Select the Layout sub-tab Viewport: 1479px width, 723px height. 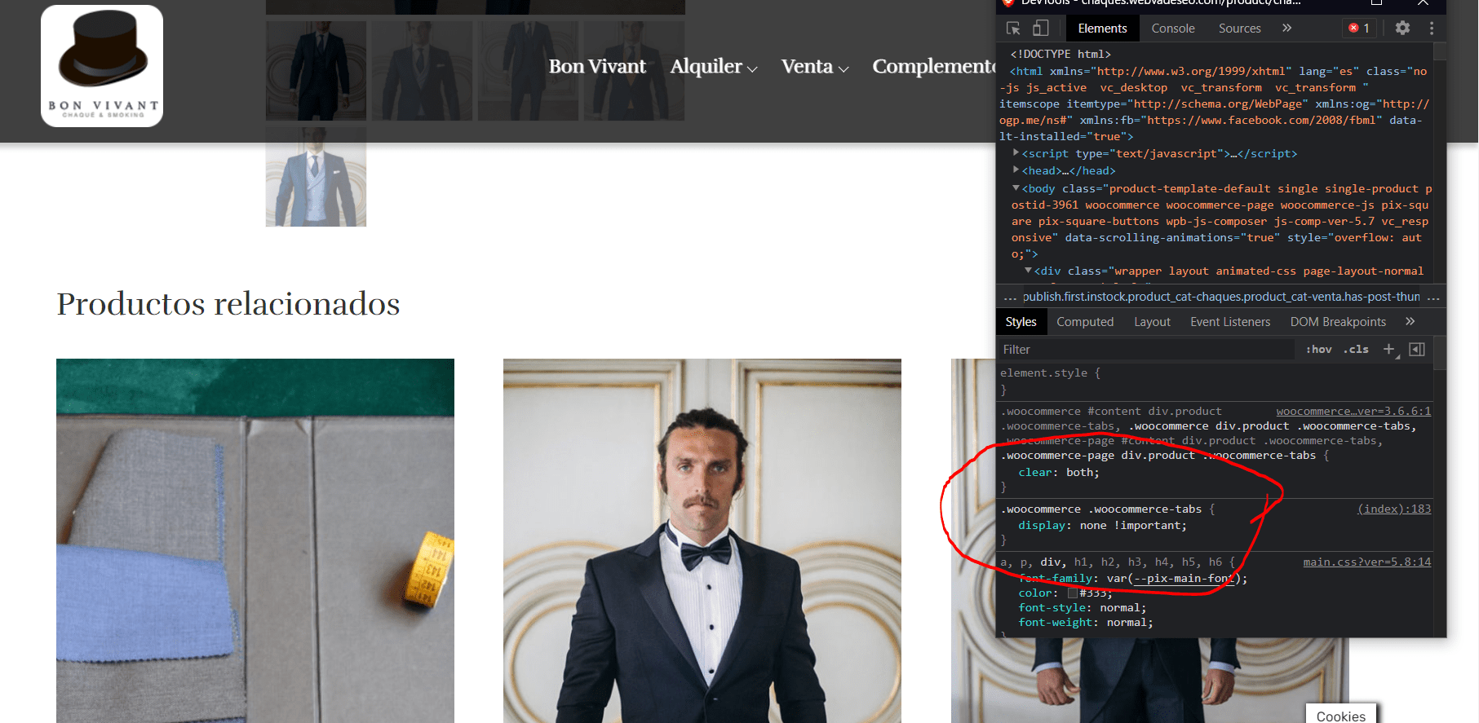(1152, 322)
